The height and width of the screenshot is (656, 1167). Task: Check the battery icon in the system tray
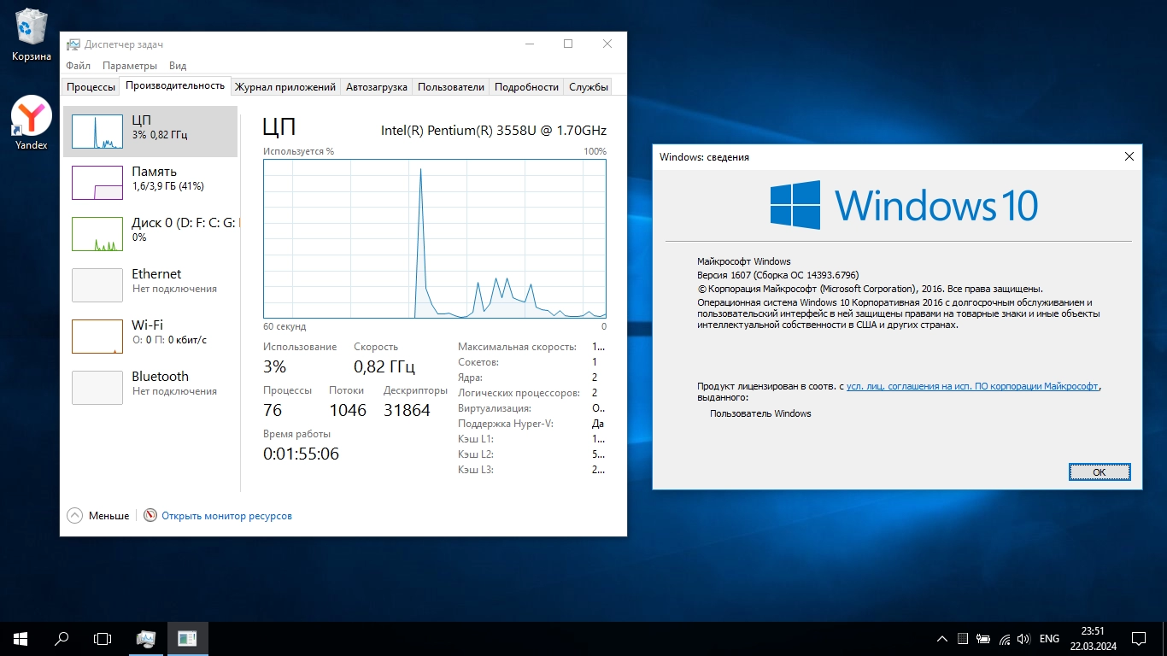(x=983, y=639)
